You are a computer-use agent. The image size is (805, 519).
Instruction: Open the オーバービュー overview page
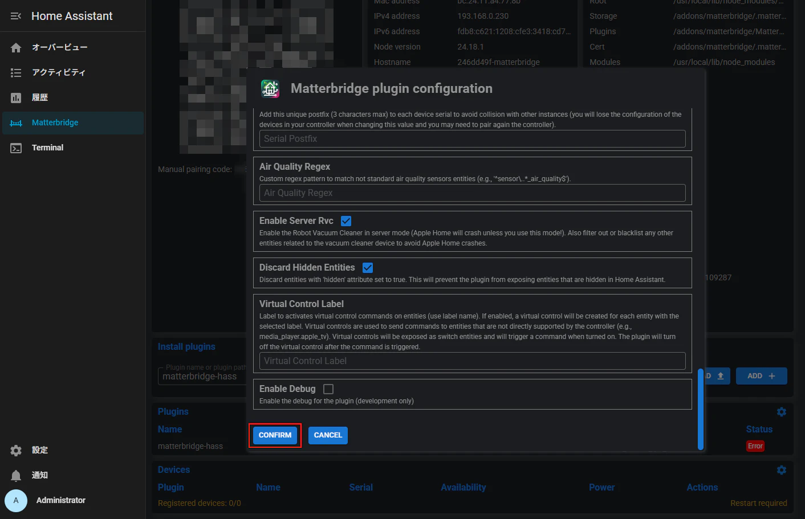(73, 47)
